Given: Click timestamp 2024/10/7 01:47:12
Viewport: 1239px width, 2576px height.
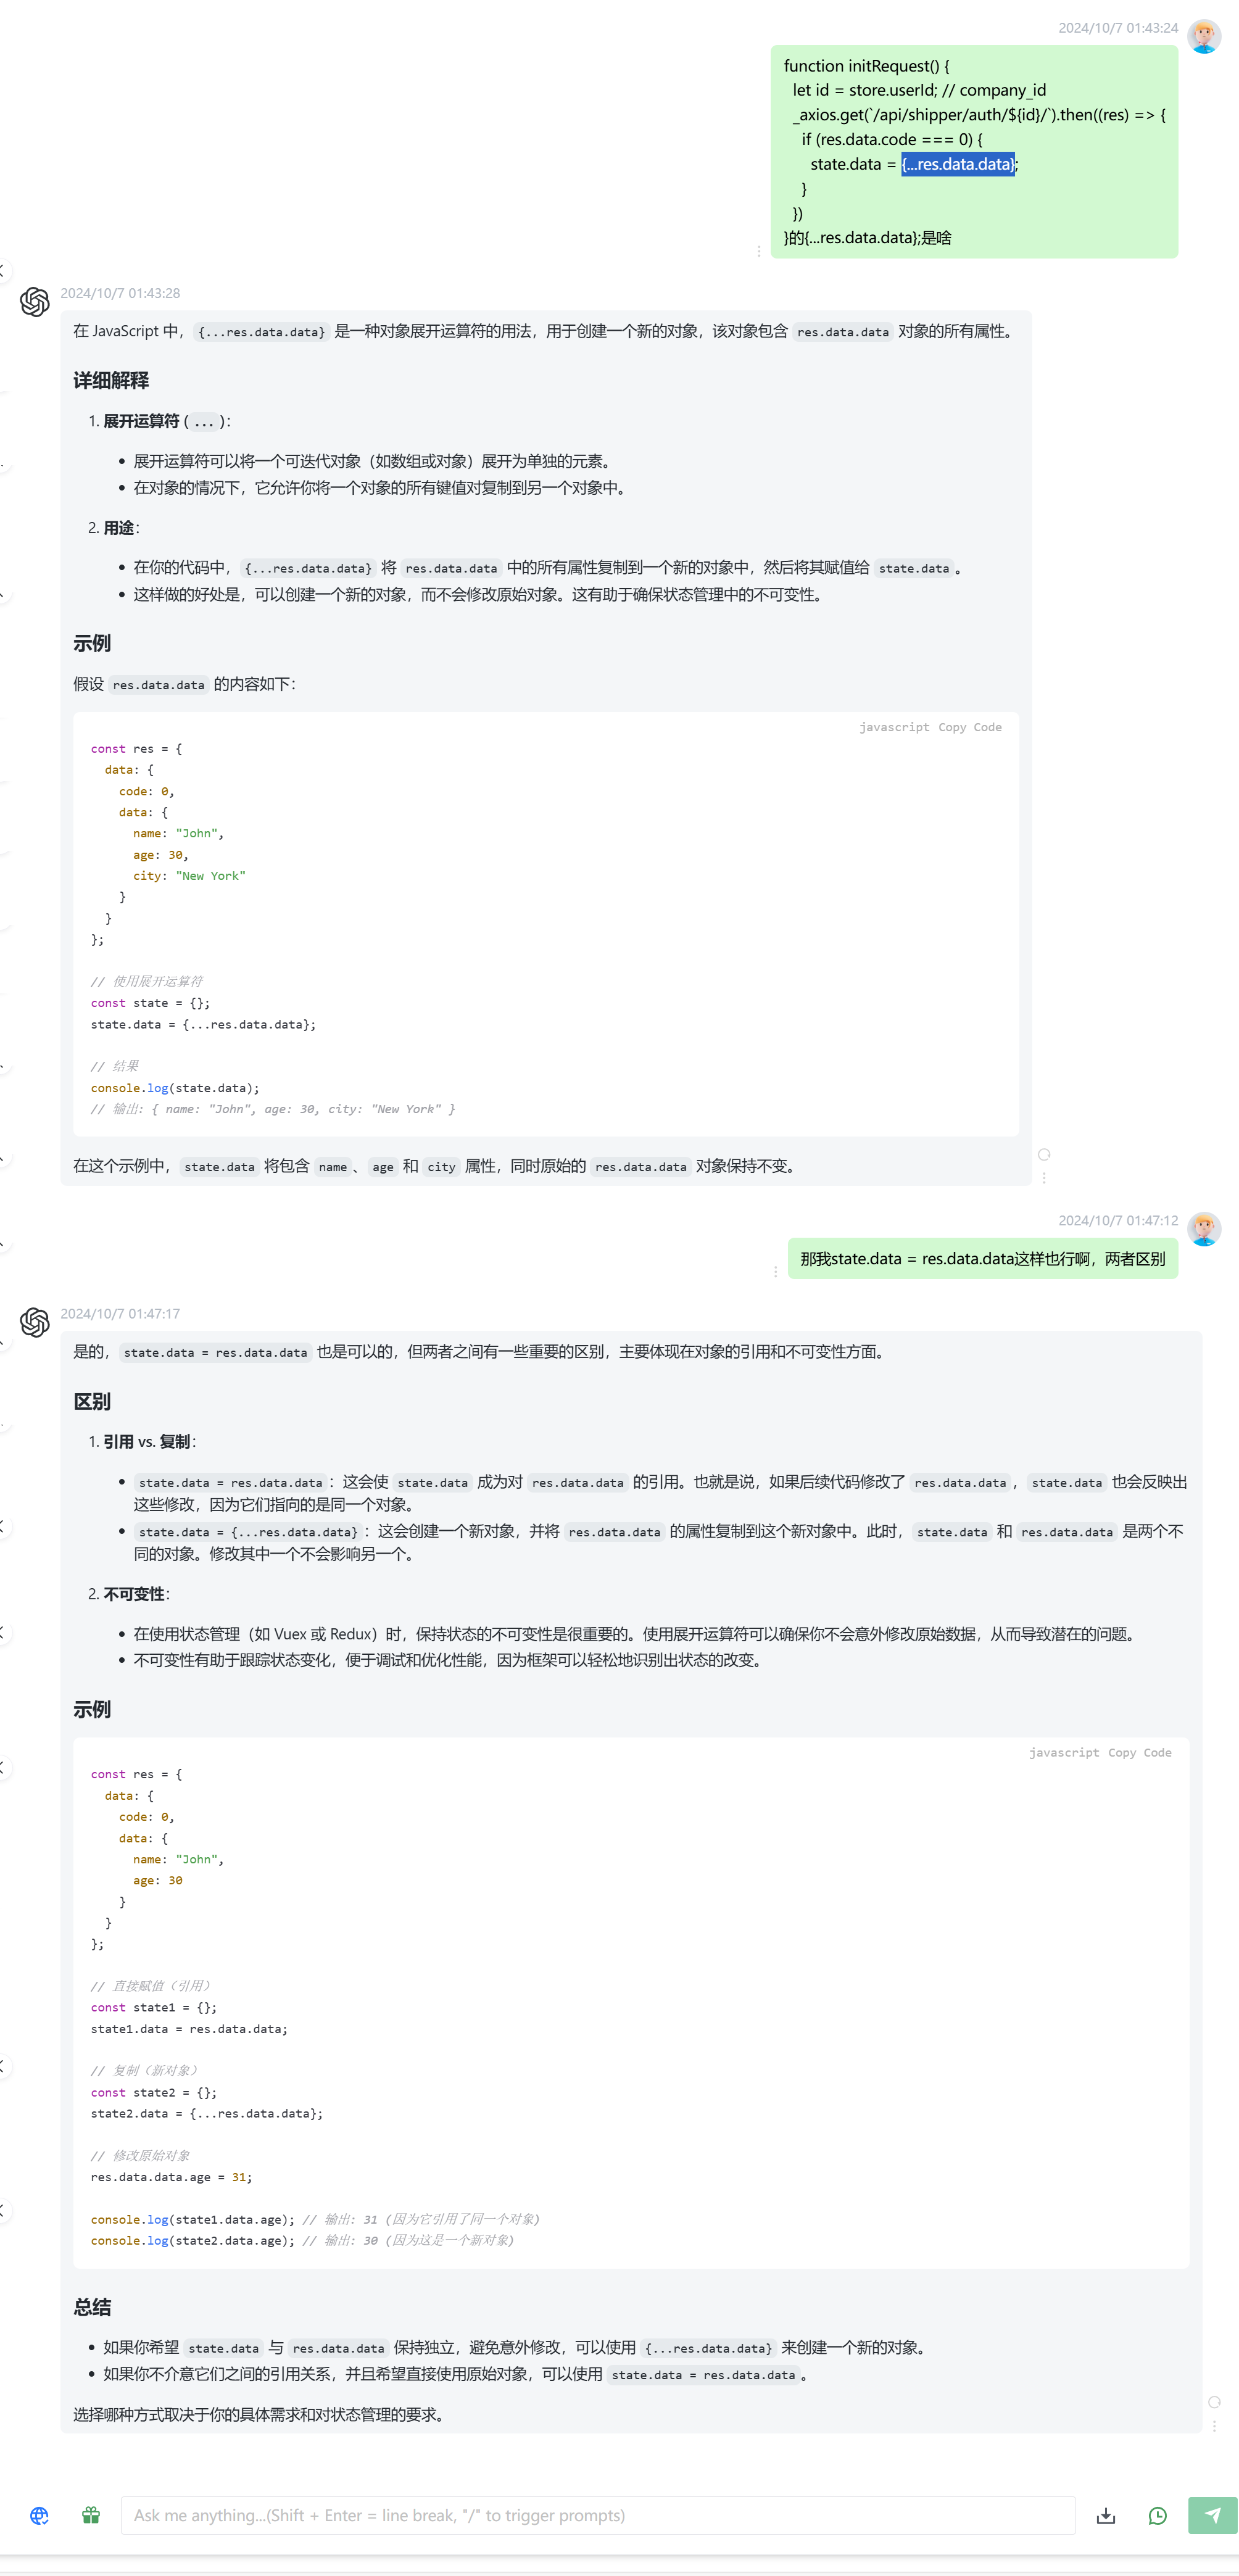Looking at the screenshot, I should click(1118, 1220).
